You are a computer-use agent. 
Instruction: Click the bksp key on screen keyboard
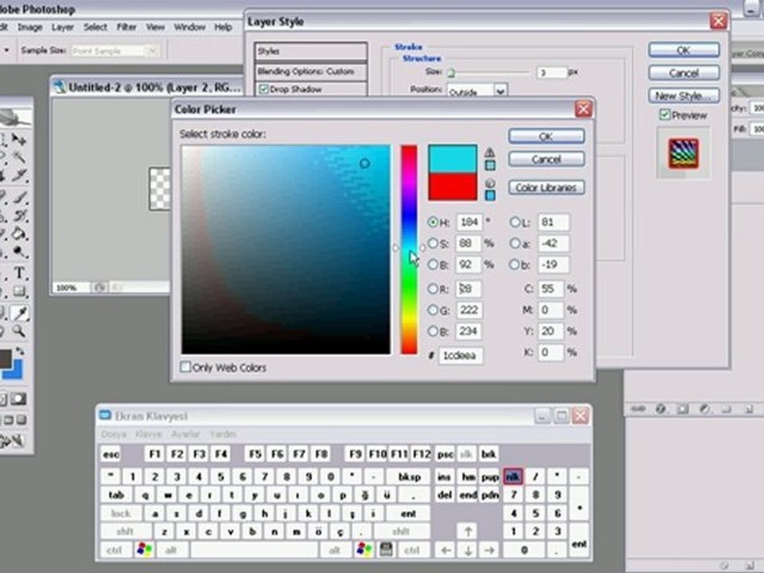pyautogui.click(x=409, y=477)
